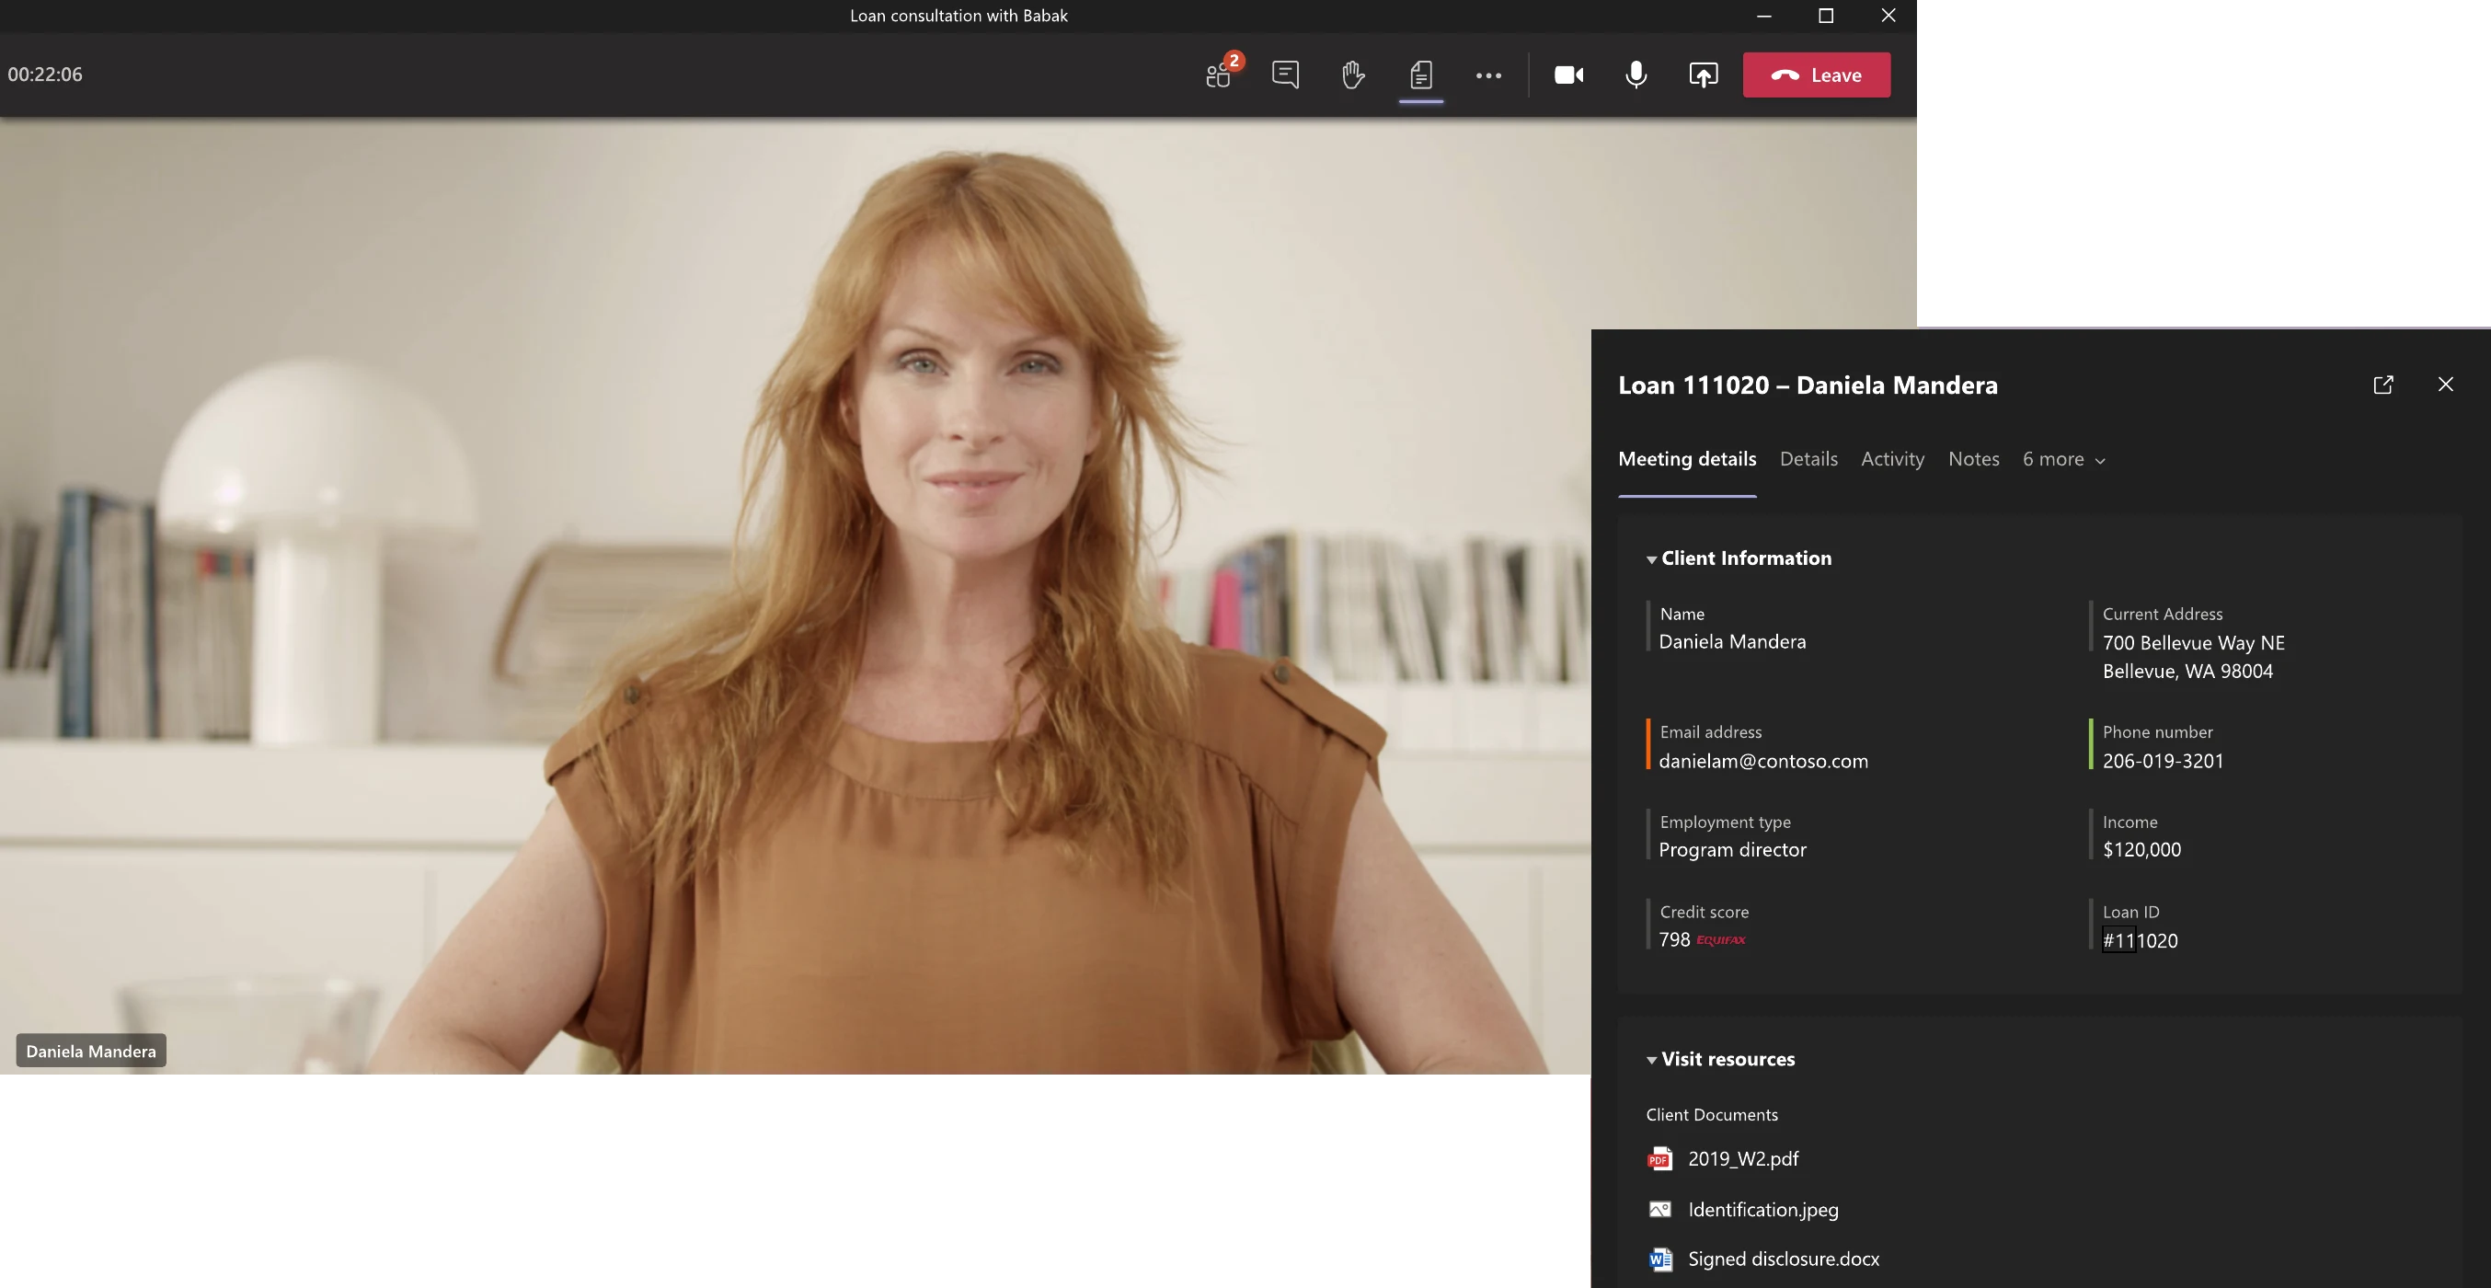
Task: Expand the 6 more tabs dropdown
Action: [x=2063, y=459]
